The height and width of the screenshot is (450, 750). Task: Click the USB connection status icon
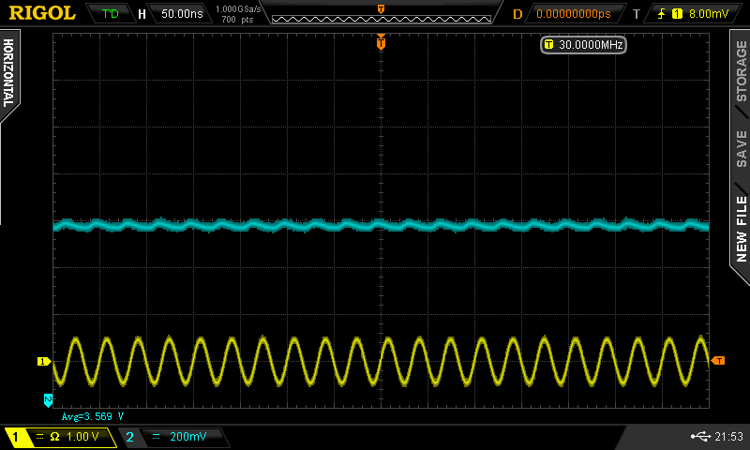700,436
